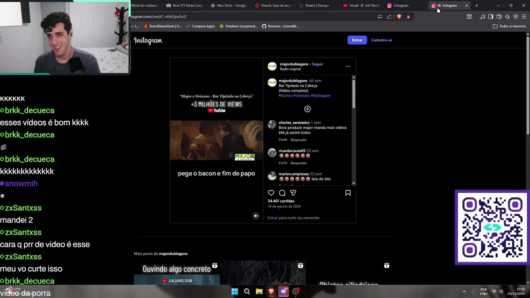This screenshot has height=298, width=530.
Task: Click the Brave Rewards triangle icon
Action: [x=408, y=17]
